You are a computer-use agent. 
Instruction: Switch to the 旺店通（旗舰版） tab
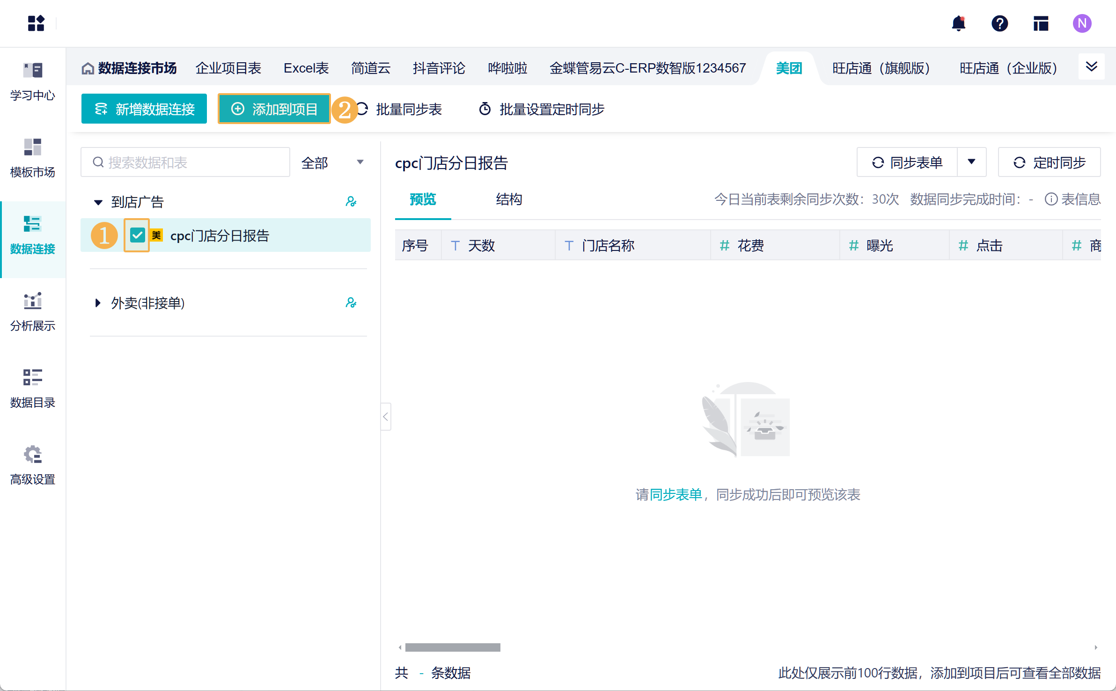pyautogui.click(x=881, y=68)
